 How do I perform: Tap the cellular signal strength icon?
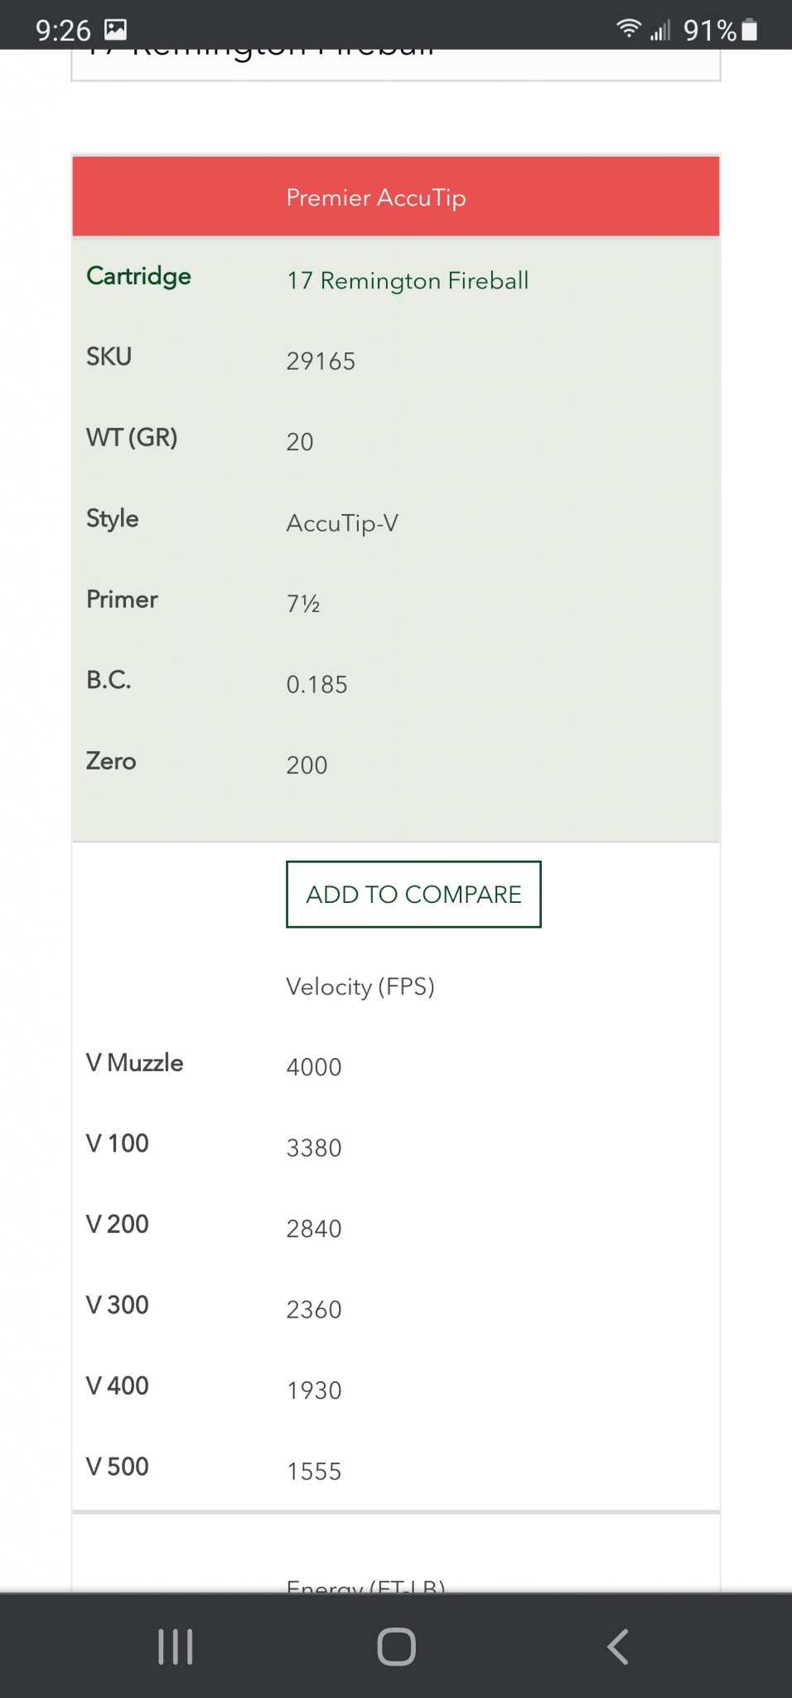(660, 31)
